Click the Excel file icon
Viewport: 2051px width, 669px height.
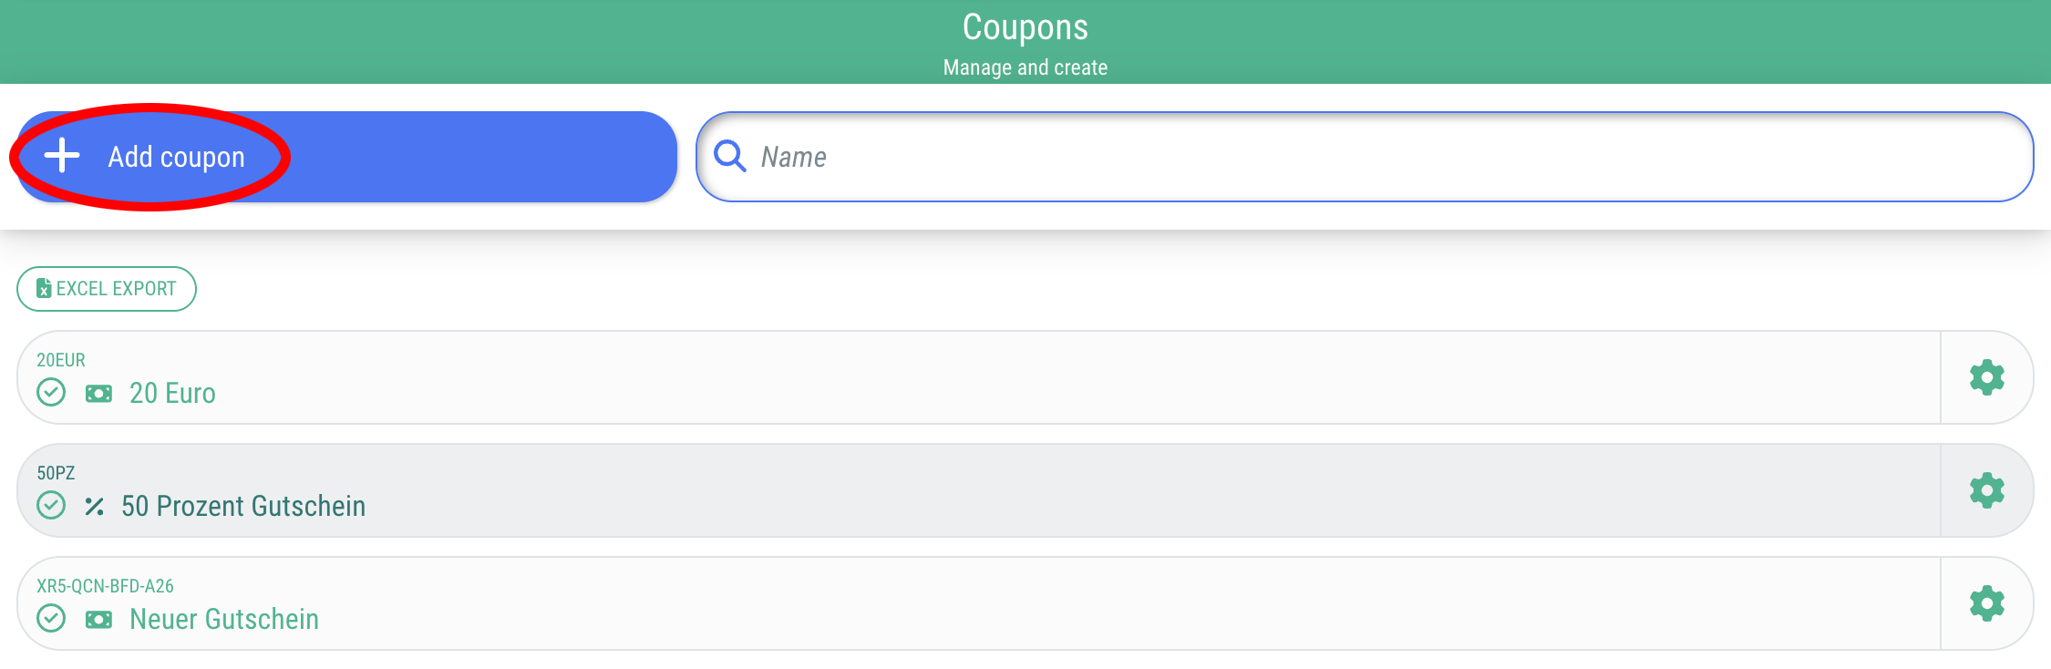click(x=43, y=289)
